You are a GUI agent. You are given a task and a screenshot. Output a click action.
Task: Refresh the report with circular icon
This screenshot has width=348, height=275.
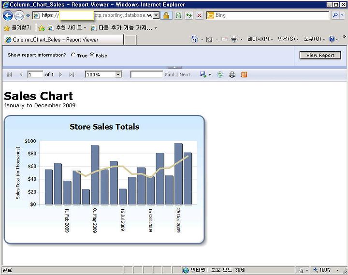pyautogui.click(x=220, y=74)
